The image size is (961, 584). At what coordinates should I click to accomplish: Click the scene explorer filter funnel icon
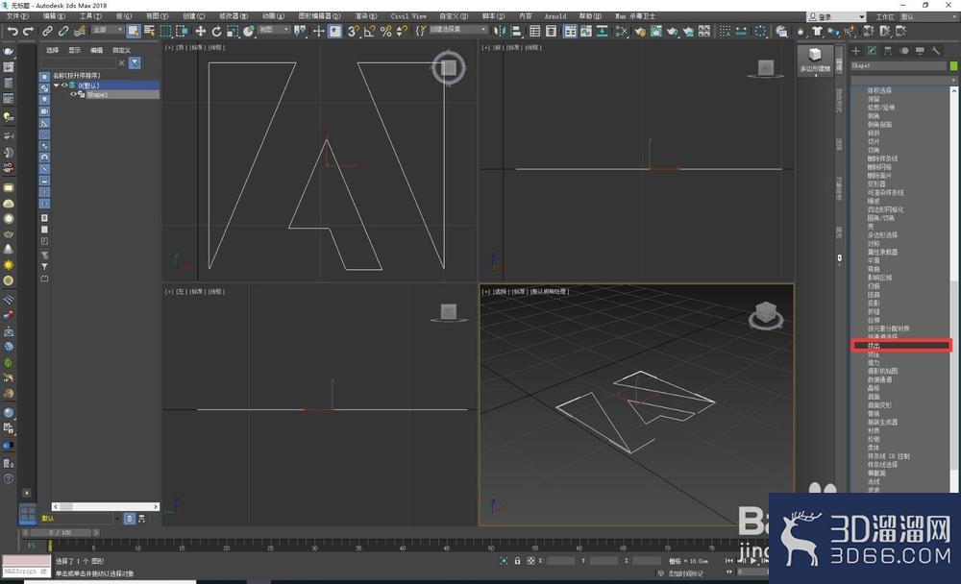tap(135, 63)
